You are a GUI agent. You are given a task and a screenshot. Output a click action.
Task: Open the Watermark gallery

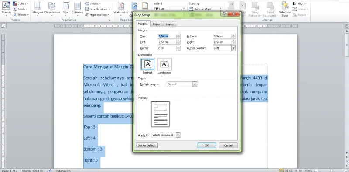click(x=121, y=9)
